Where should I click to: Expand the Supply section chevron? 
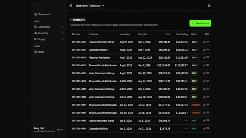[62, 39]
